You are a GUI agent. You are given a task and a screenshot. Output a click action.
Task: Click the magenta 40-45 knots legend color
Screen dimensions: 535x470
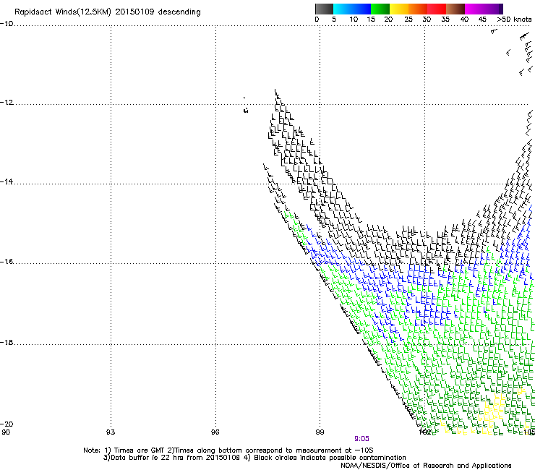coord(474,9)
